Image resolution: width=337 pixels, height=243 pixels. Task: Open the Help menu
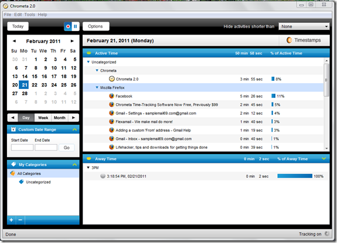pos(42,15)
